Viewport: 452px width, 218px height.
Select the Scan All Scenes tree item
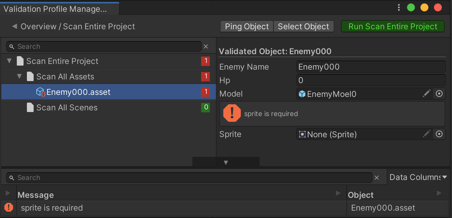tap(67, 107)
